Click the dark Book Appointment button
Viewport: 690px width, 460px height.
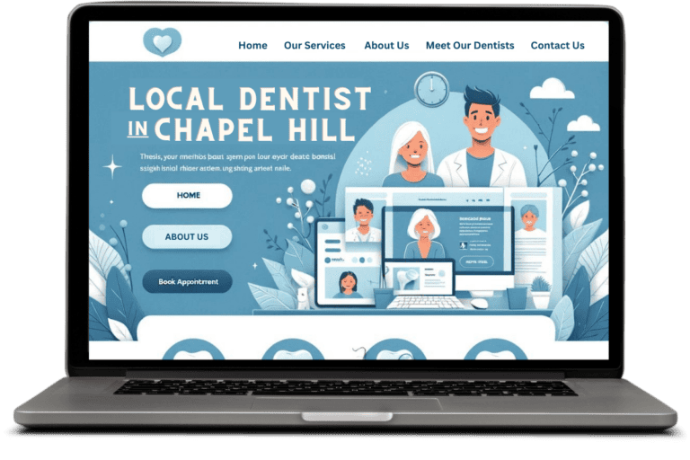pos(187,281)
